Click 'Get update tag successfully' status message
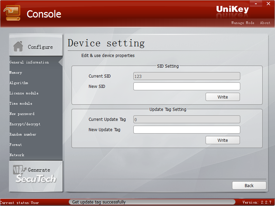Image resolution: width=275 pixels, height=206 pixels. 99,202
